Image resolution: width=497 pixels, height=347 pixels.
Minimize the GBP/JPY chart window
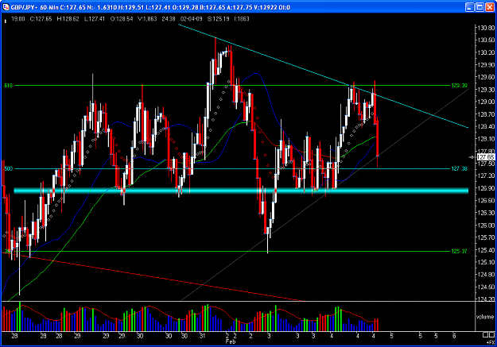tap(470, 7)
